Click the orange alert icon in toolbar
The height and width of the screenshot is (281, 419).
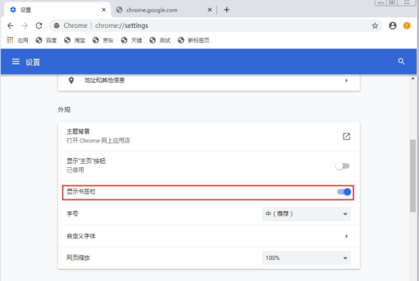point(406,26)
